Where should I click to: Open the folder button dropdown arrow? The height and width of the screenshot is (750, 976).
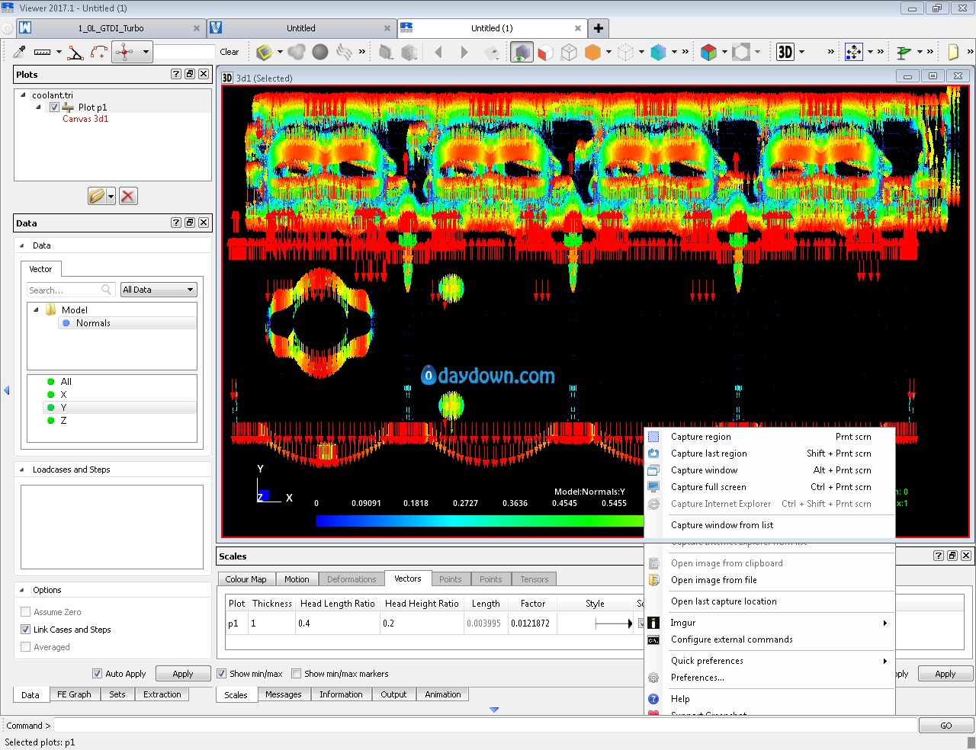[x=111, y=196]
